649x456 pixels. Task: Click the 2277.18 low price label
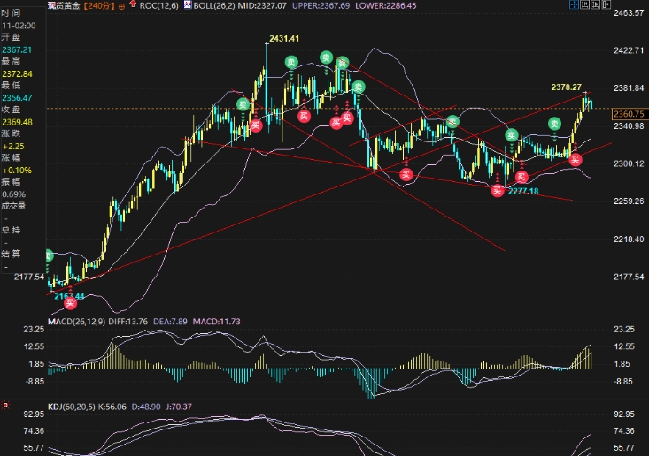pos(523,191)
